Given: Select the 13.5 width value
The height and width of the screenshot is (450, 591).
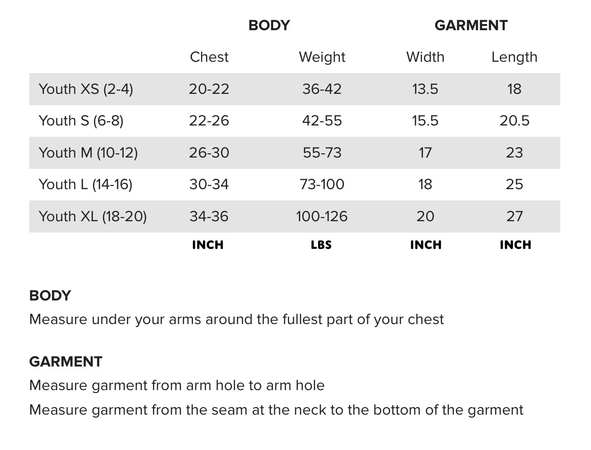Looking at the screenshot, I should click(425, 89).
